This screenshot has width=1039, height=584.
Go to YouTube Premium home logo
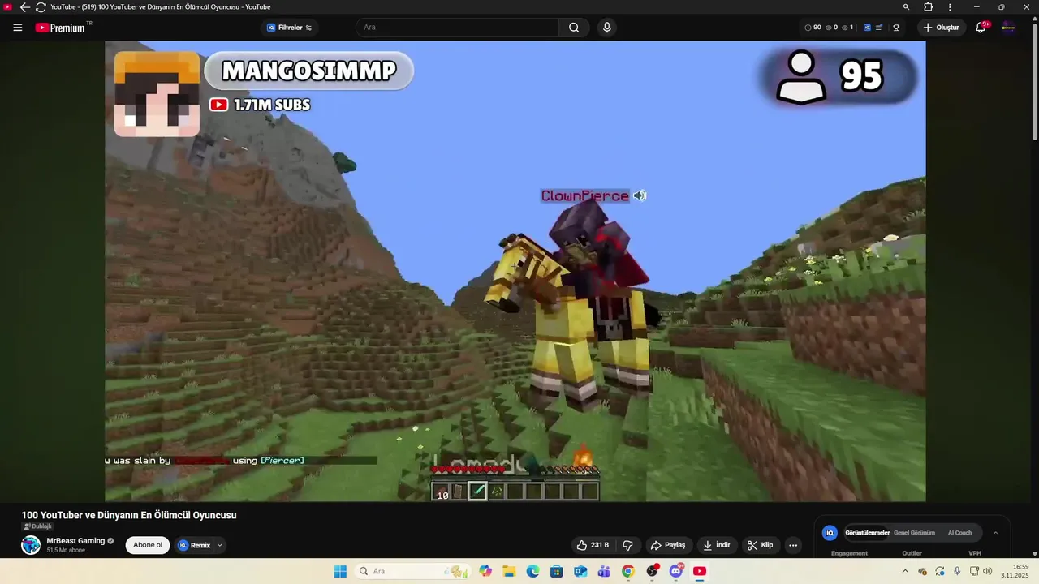click(x=63, y=28)
